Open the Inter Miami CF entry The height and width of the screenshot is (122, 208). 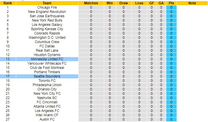(47, 115)
